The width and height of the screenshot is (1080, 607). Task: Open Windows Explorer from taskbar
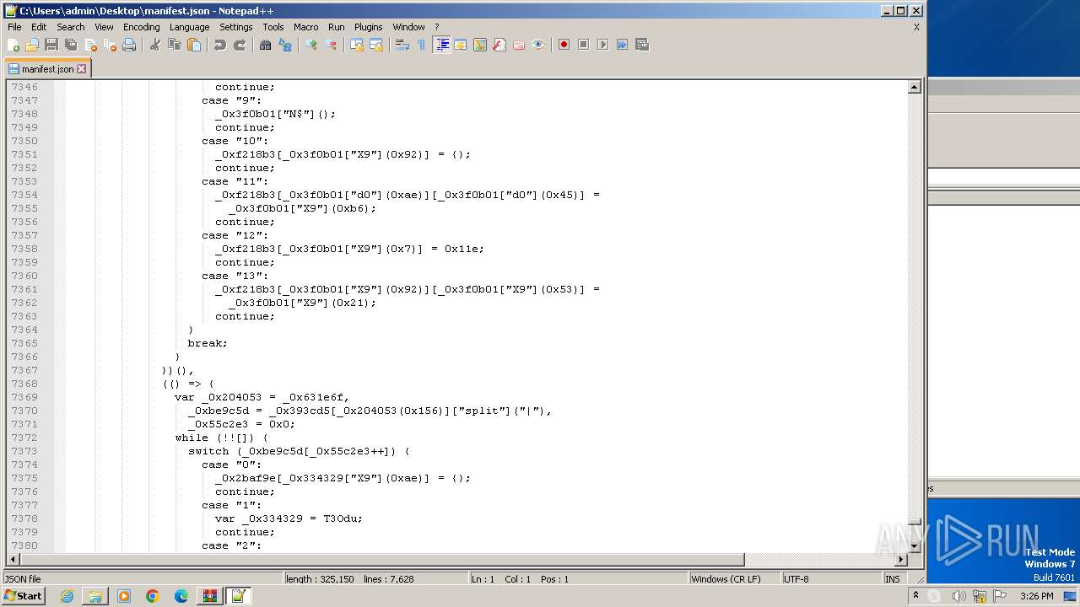click(x=95, y=596)
